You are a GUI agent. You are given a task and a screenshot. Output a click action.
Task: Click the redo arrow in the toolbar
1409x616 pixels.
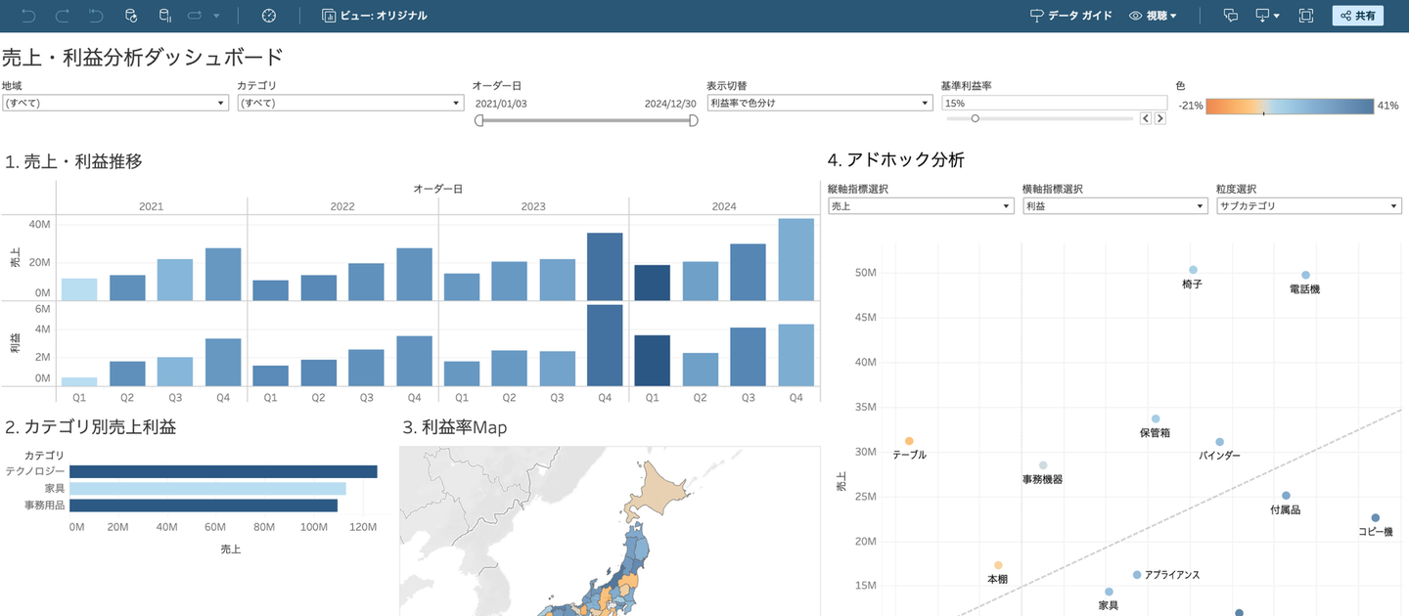(62, 16)
